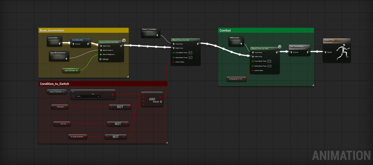The height and width of the screenshot is (165, 373).
Task: Select the HitReaction state machine node
Action: coord(236,41)
